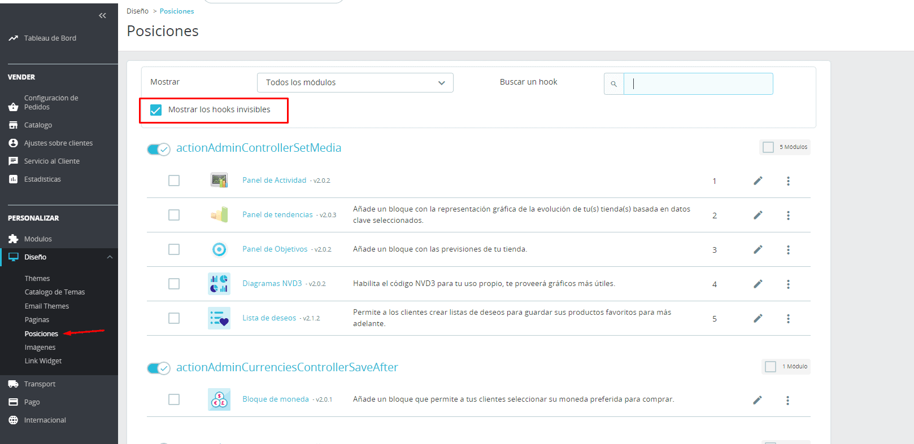
Task: Uncheck Mostrar los hooks invisibles
Action: click(x=156, y=110)
